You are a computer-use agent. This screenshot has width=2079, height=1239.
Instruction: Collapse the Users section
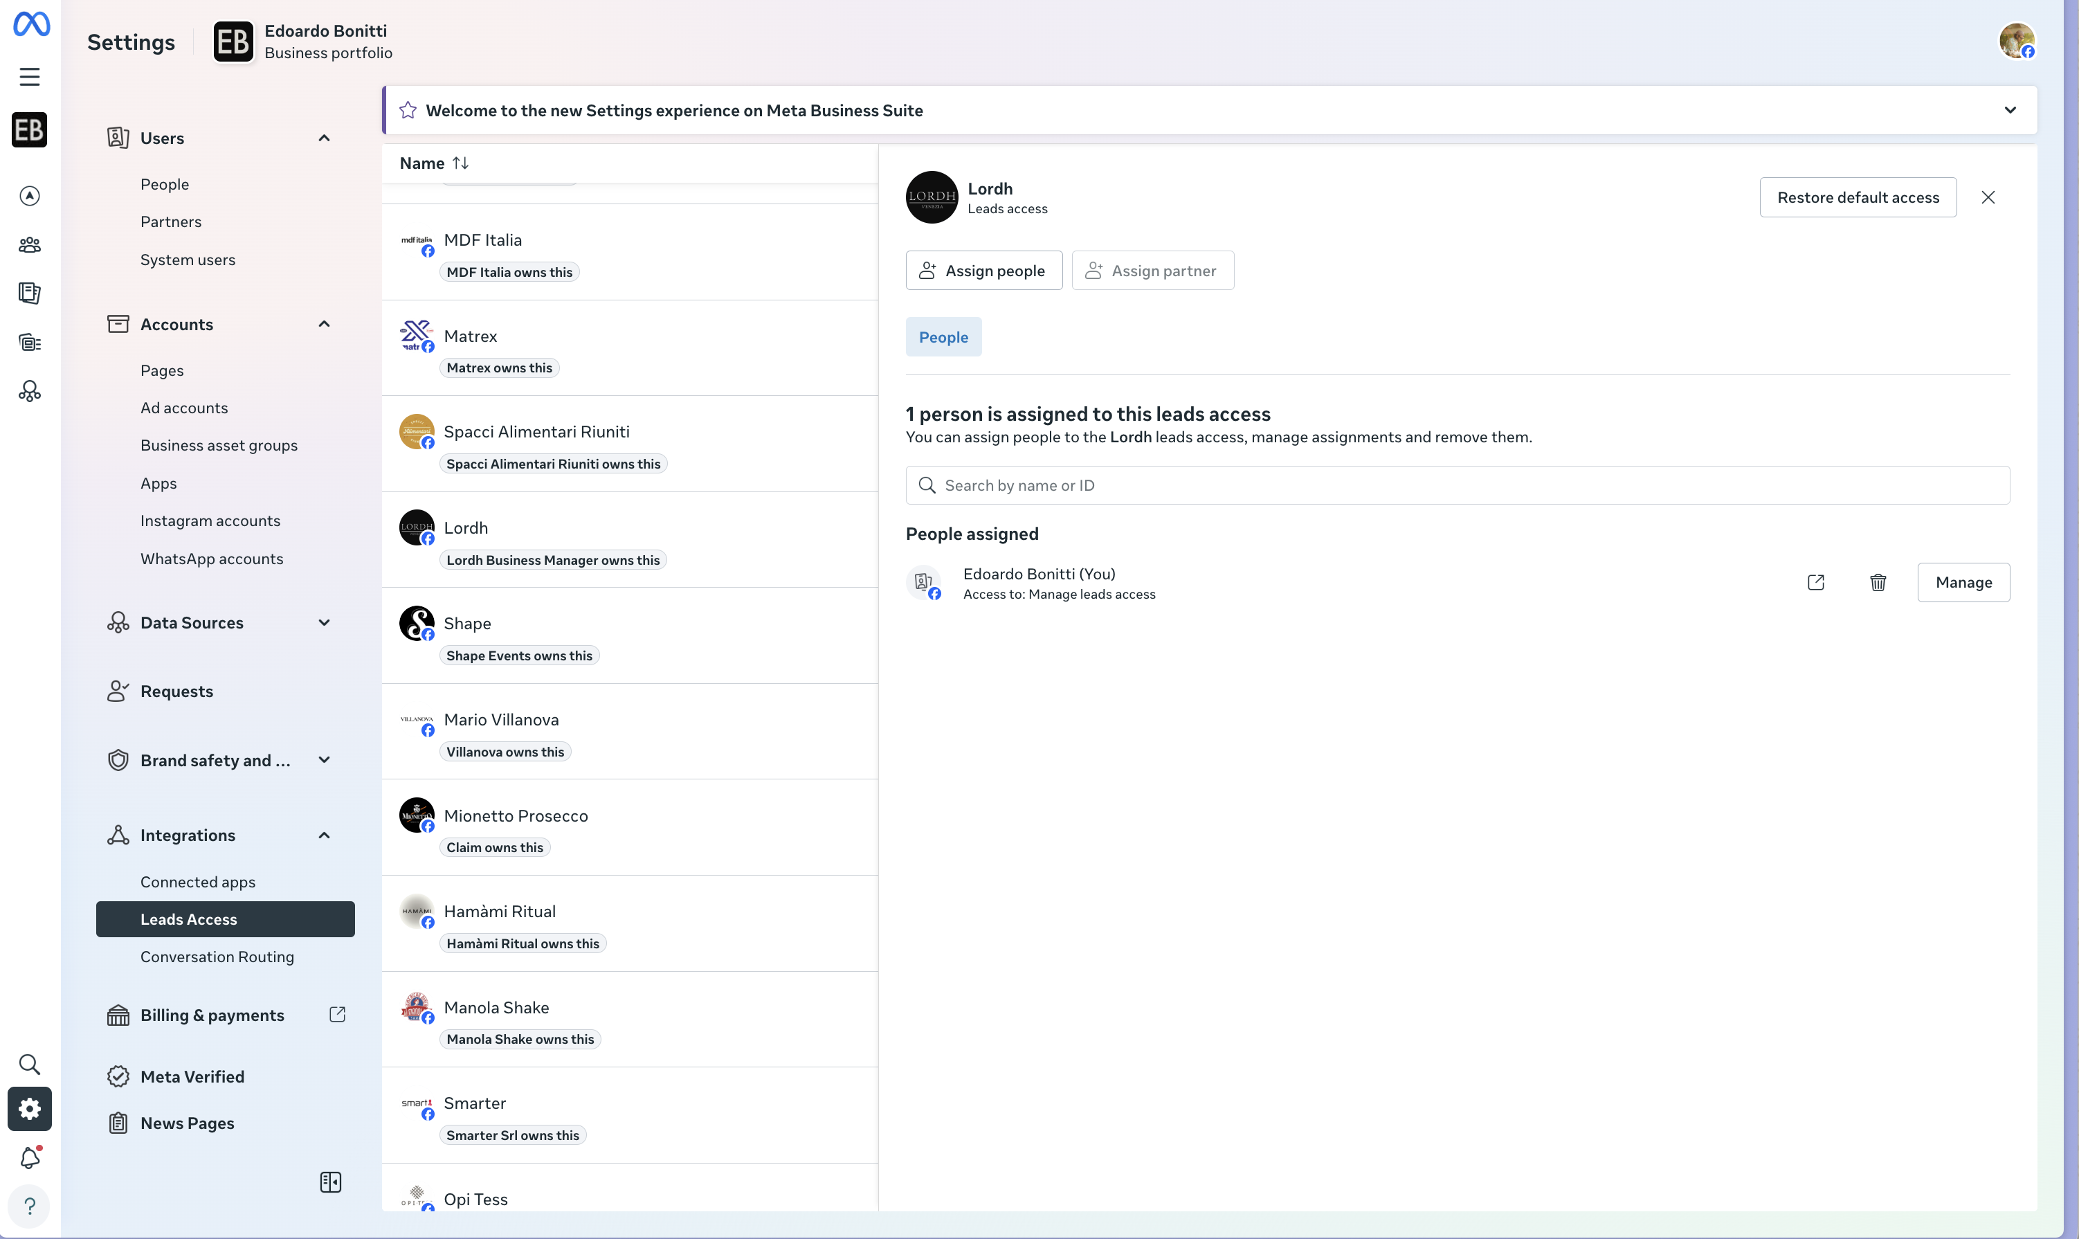[324, 138]
